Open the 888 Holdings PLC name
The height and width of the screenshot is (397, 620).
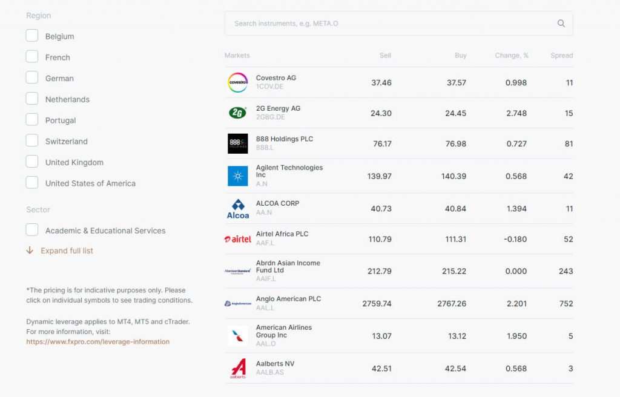[285, 139]
